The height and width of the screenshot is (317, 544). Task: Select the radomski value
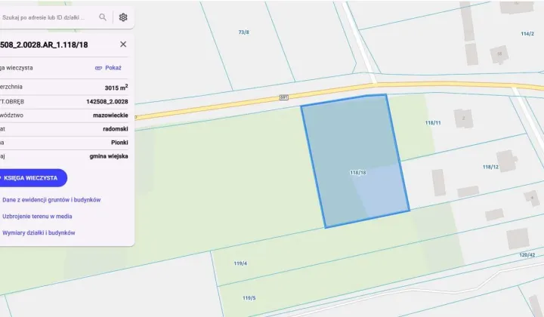116,129
